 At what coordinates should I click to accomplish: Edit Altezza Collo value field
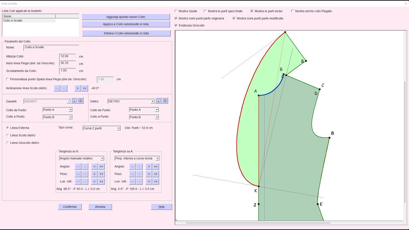[x=67, y=57]
